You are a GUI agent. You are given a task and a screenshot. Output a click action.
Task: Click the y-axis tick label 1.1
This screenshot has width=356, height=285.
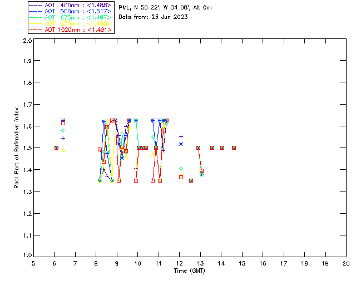(27, 235)
